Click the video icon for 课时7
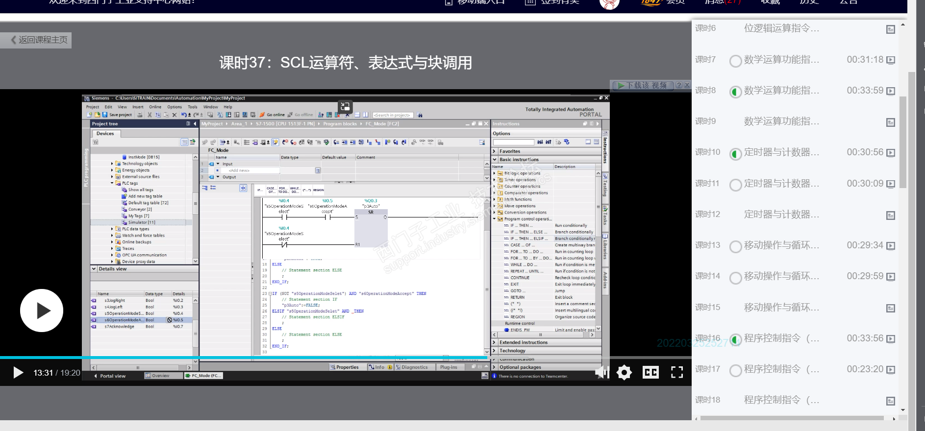 pyautogui.click(x=891, y=60)
